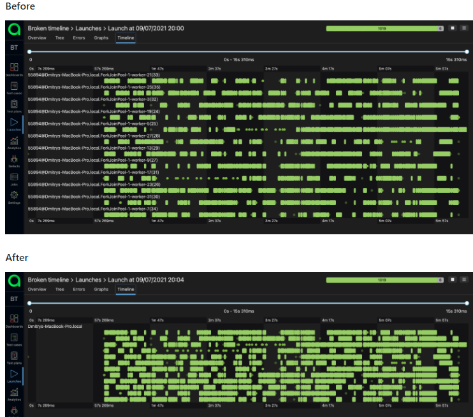
Task: Open the Tree tab in the After screenshot
Action: coord(59,289)
